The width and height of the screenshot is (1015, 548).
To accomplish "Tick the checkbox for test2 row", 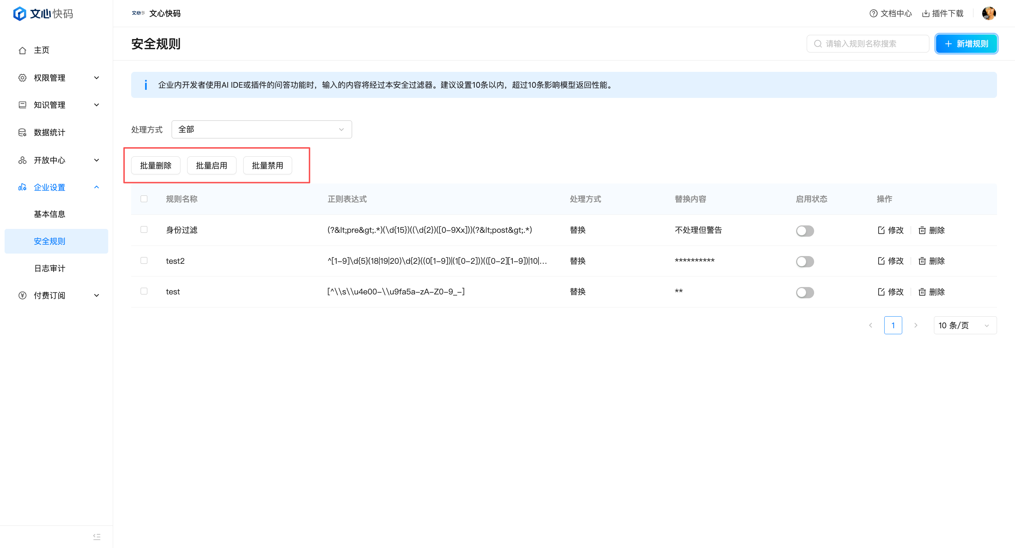I will pyautogui.click(x=144, y=261).
